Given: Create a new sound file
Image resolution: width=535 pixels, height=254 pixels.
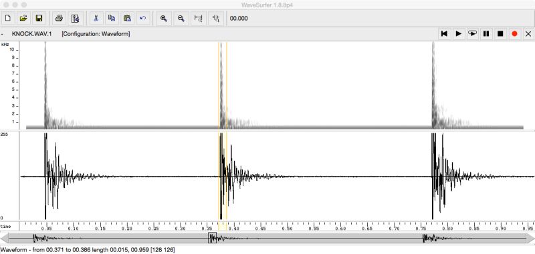Looking at the screenshot, I should coord(7,18).
